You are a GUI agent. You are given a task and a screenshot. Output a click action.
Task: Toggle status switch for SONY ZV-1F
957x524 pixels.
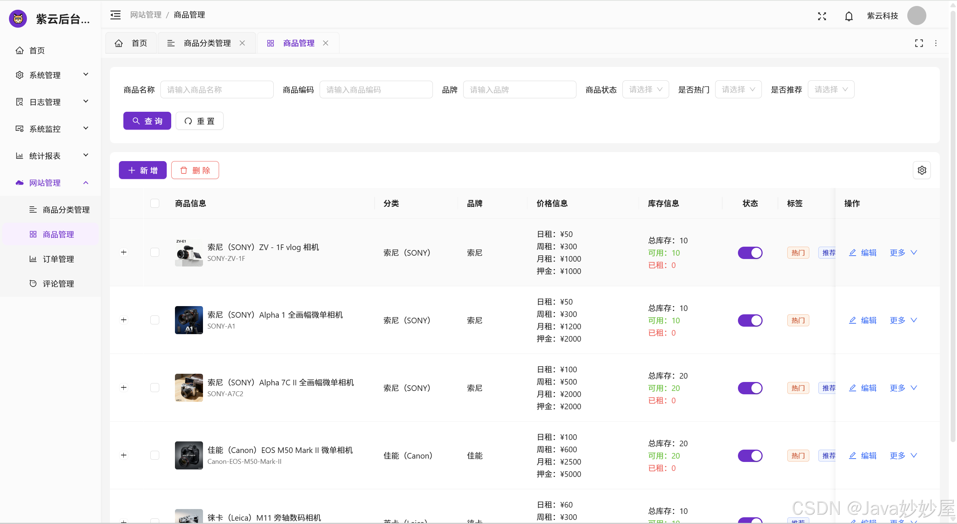click(750, 253)
